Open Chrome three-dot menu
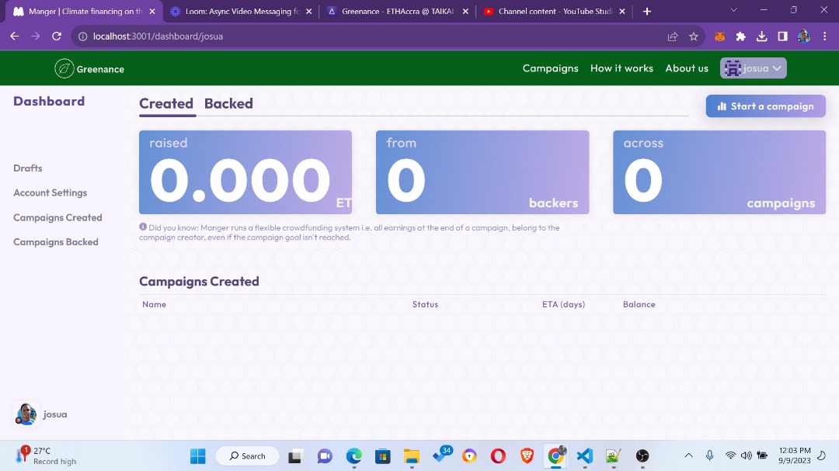 click(824, 36)
